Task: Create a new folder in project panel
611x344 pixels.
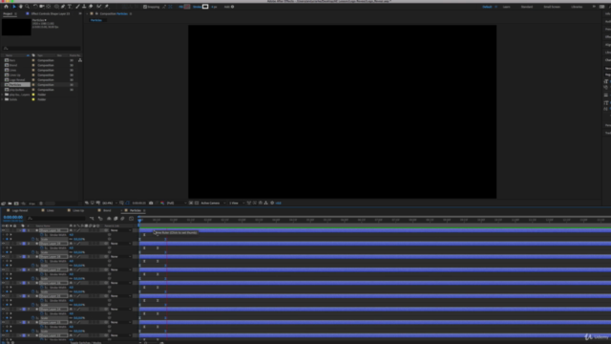Action: click(10, 204)
